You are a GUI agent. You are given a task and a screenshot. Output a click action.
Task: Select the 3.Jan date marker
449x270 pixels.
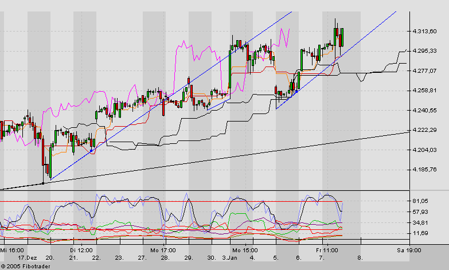point(231,258)
